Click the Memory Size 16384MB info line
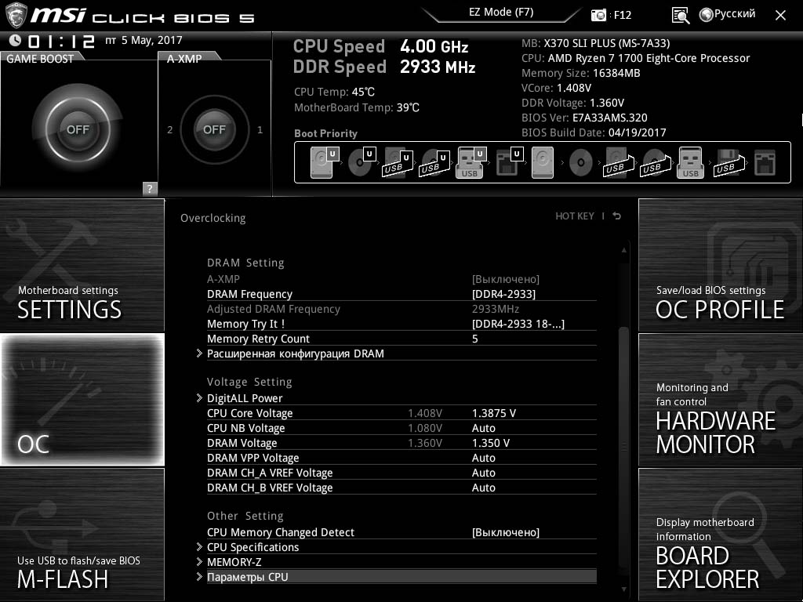 click(x=581, y=73)
